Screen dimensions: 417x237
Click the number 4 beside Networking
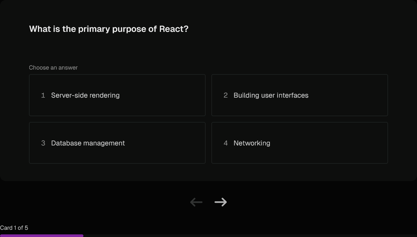click(x=225, y=143)
